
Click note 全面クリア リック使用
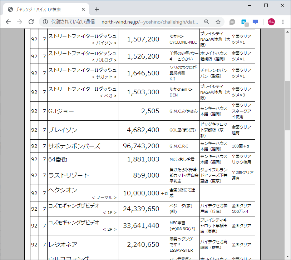click(x=241, y=159)
